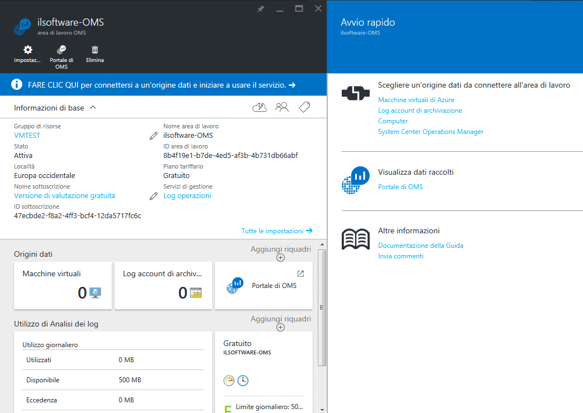Click the scrollbar down arrow
The height and width of the screenshot is (413, 583).
(x=322, y=410)
